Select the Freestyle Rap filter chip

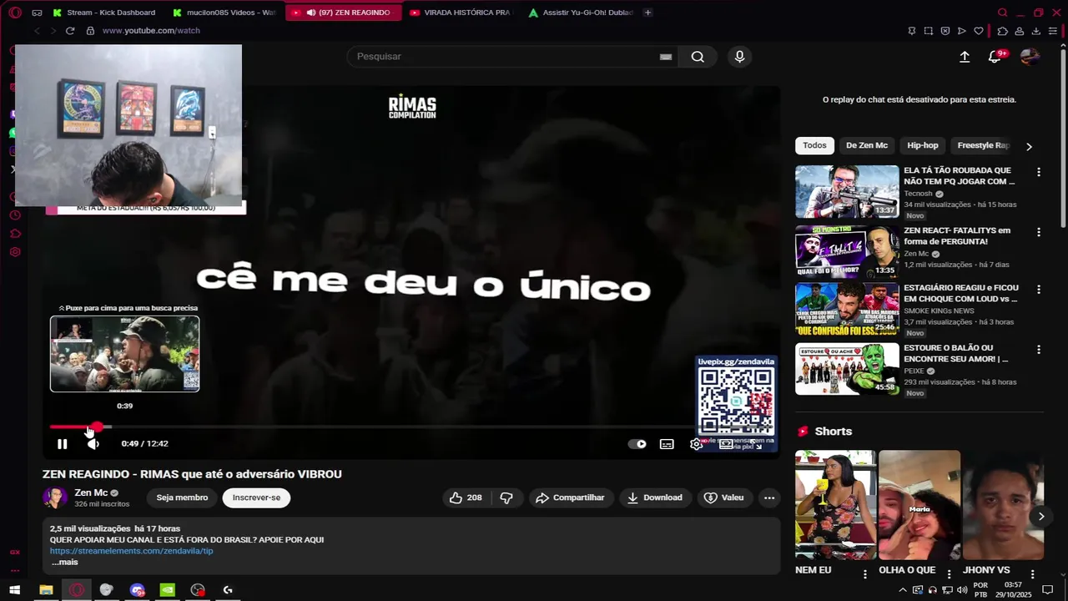click(983, 145)
